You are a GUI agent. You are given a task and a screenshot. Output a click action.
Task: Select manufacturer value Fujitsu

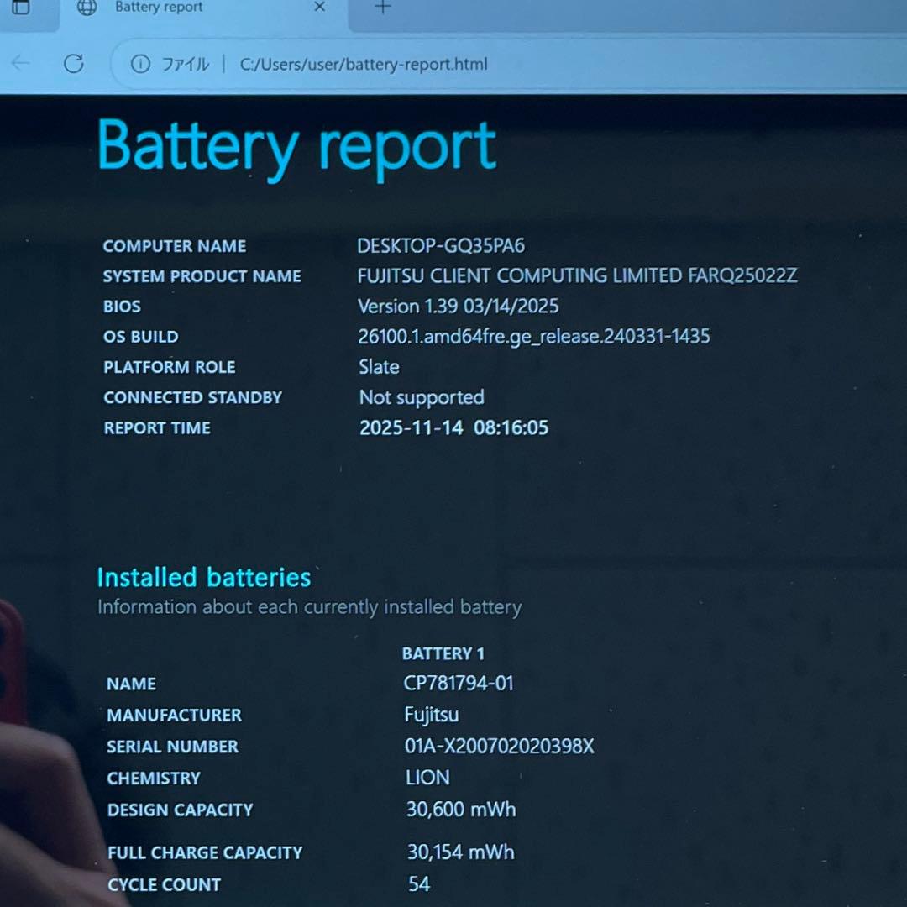[432, 716]
